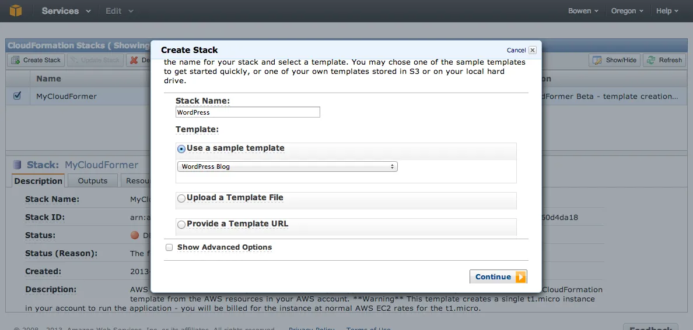This screenshot has height=330, width=693.
Task: Click the Update Stack toolbar button
Action: click(x=96, y=60)
